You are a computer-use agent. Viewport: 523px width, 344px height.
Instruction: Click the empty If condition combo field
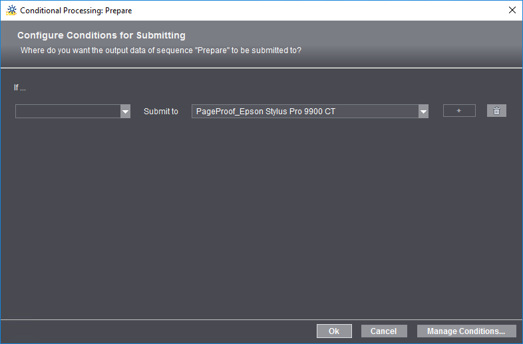pos(67,112)
